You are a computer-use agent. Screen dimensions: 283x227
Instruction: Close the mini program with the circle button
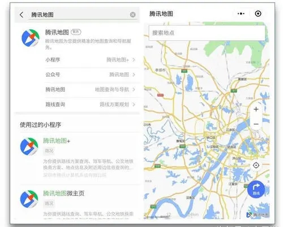coord(258,14)
